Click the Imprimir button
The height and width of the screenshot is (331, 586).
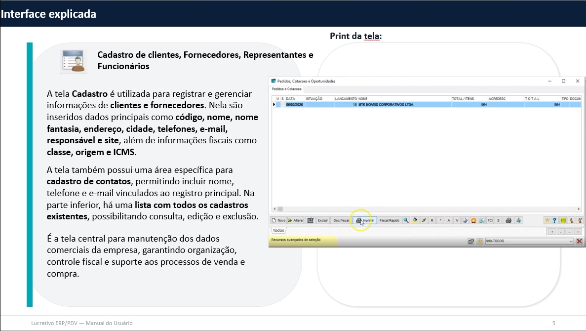coord(365,220)
